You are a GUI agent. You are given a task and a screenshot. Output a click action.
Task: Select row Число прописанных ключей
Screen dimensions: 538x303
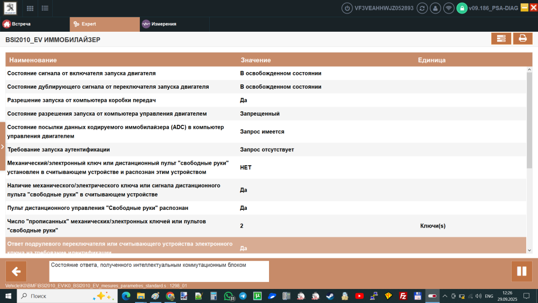click(x=266, y=226)
